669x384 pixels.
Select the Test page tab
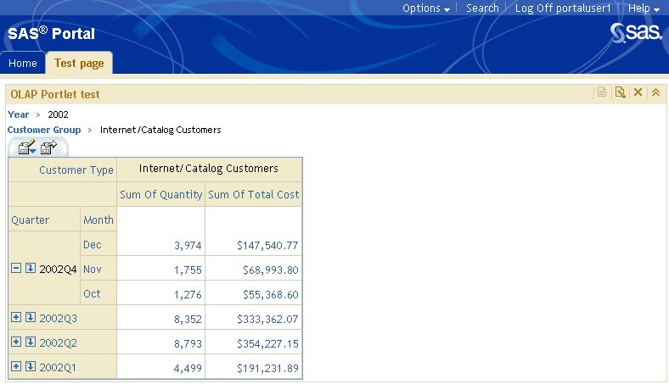pyautogui.click(x=79, y=63)
